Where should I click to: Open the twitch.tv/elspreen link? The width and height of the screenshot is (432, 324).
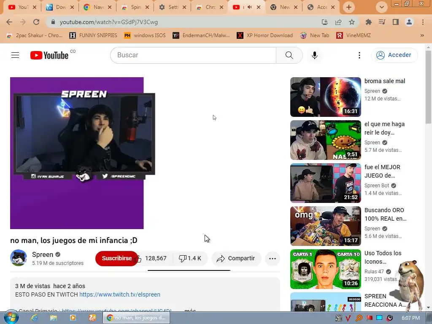[119, 294]
